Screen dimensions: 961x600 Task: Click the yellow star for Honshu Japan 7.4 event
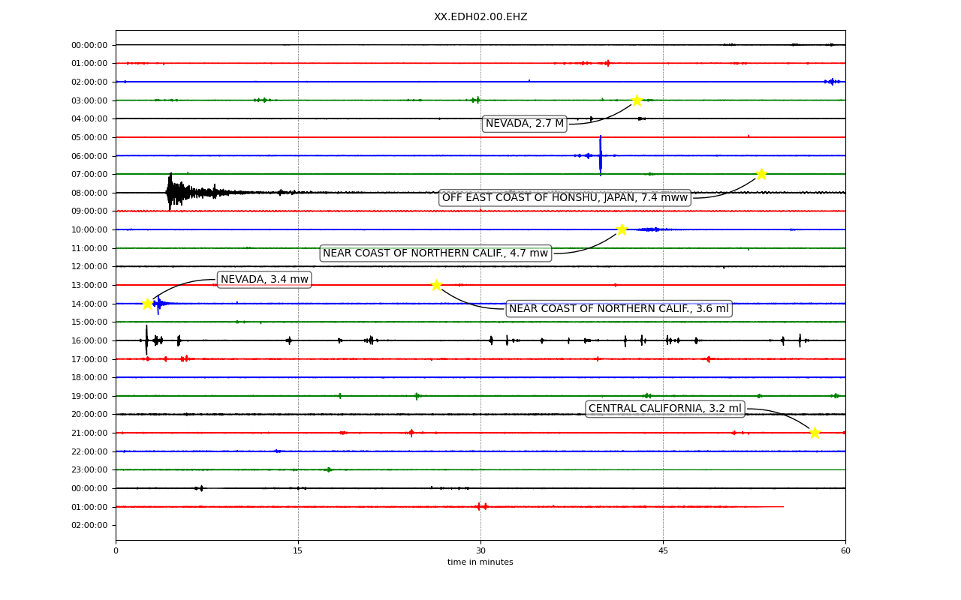[x=761, y=174]
